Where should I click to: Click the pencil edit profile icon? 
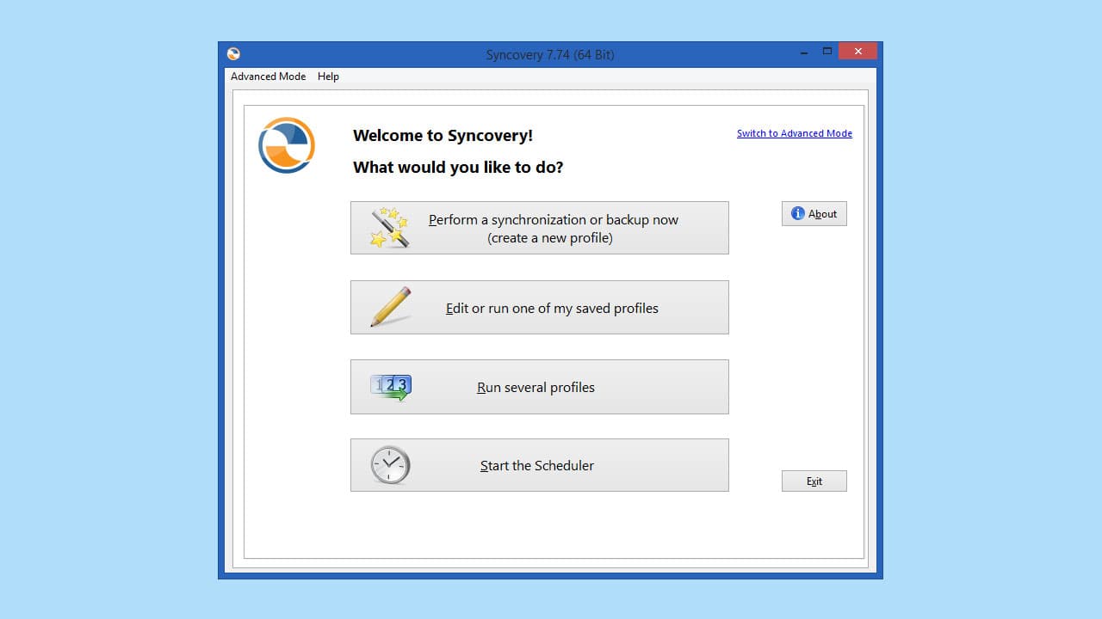click(x=389, y=306)
